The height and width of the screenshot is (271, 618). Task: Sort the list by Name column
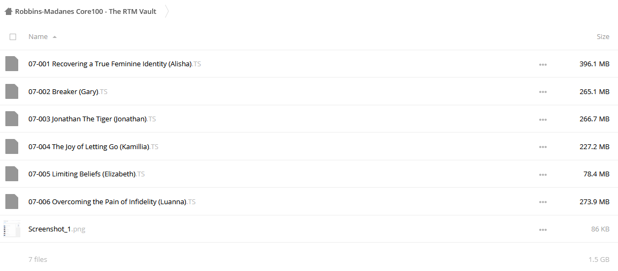click(38, 36)
